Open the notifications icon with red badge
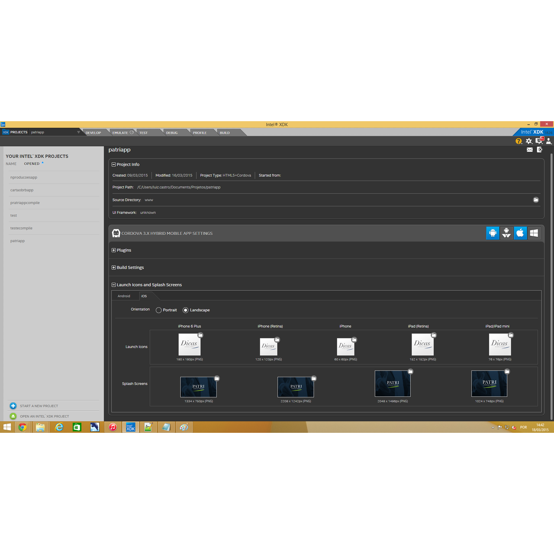This screenshot has height=554, width=554. point(539,141)
